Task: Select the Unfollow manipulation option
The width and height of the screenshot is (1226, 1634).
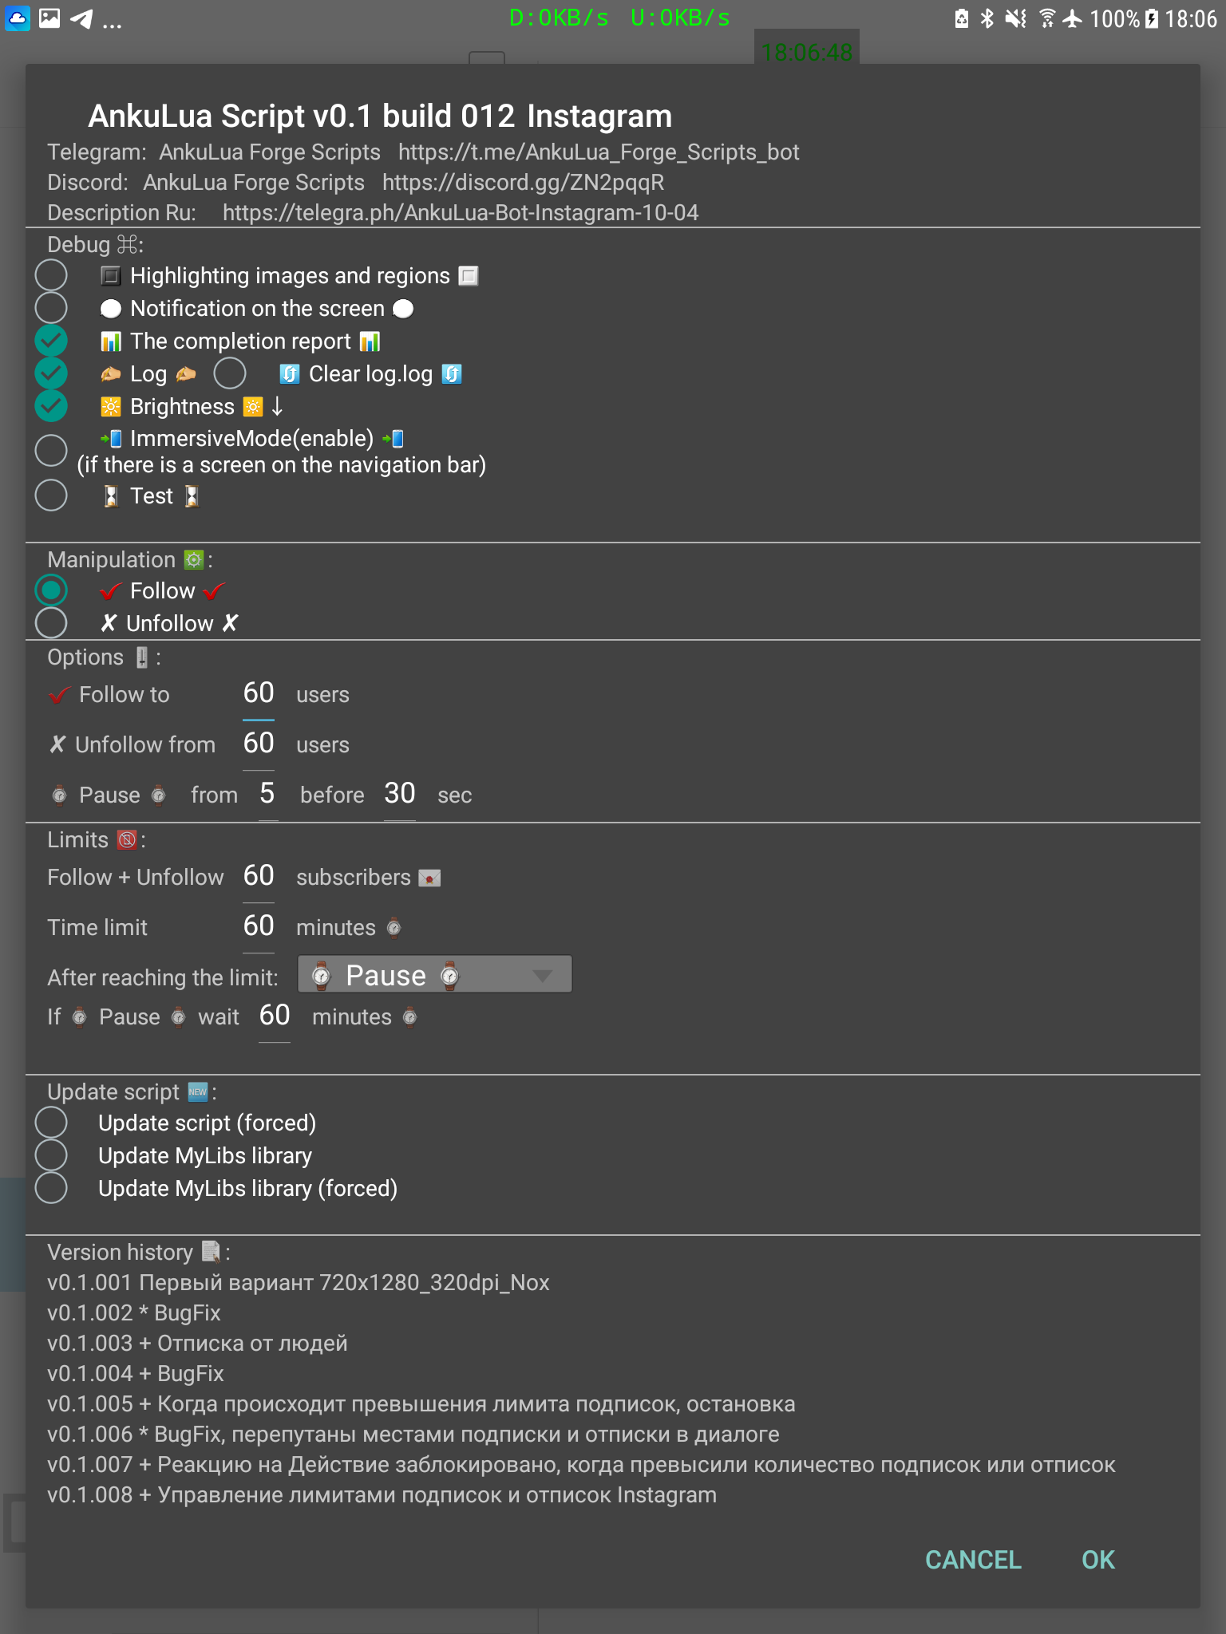Action: tap(51, 623)
